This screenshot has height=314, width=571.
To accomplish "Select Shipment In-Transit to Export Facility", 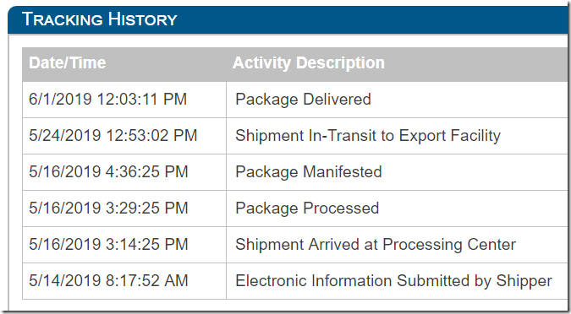I will pyautogui.click(x=368, y=136).
